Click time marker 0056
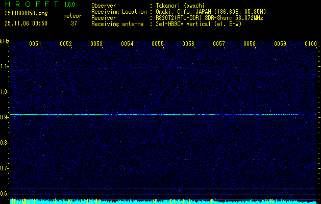Screen dimensions: 321x204 tap(188, 44)
